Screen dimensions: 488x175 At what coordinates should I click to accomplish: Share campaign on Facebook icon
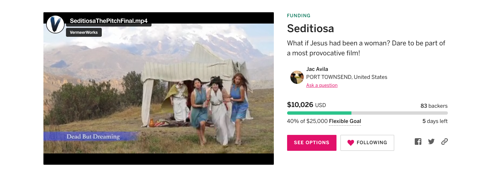click(418, 142)
